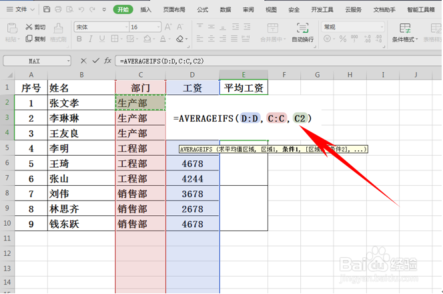Screen dimensions: 443x294
Task: Click the Undo arrow icon
Action: pos(81,9)
